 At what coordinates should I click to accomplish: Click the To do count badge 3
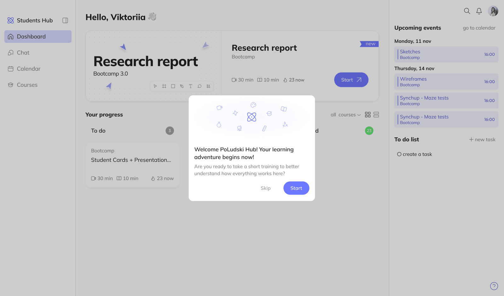(170, 131)
